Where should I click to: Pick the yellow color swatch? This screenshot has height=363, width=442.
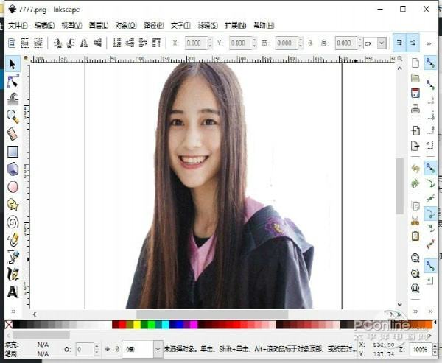[x=137, y=325]
